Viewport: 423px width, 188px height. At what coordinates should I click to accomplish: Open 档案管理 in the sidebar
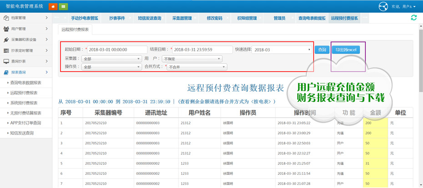coord(25,18)
